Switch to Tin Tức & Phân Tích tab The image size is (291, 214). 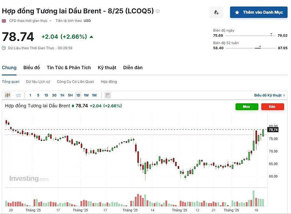pyautogui.click(x=69, y=68)
